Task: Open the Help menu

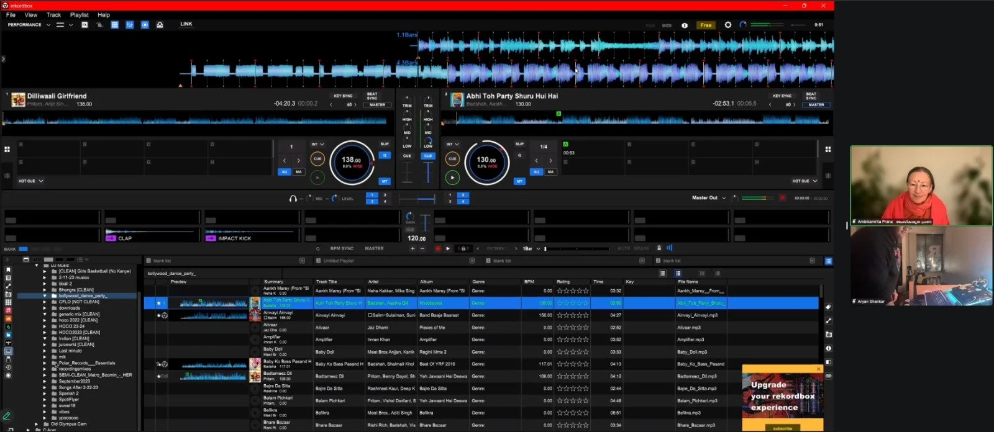Action: coord(104,15)
